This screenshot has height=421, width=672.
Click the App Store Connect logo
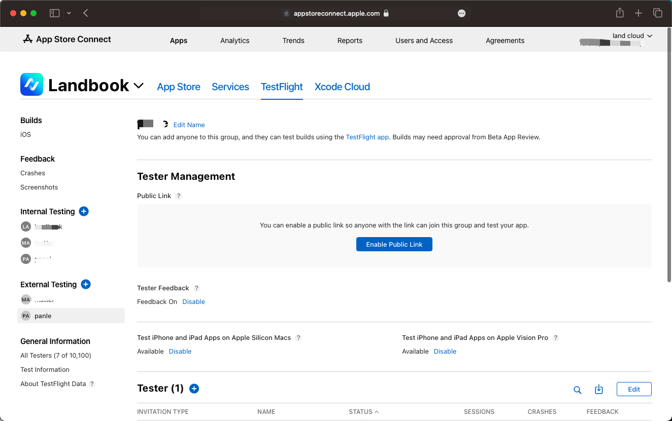(x=67, y=40)
